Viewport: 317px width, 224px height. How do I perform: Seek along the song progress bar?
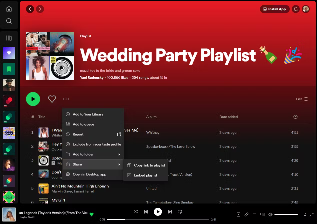click(158, 219)
